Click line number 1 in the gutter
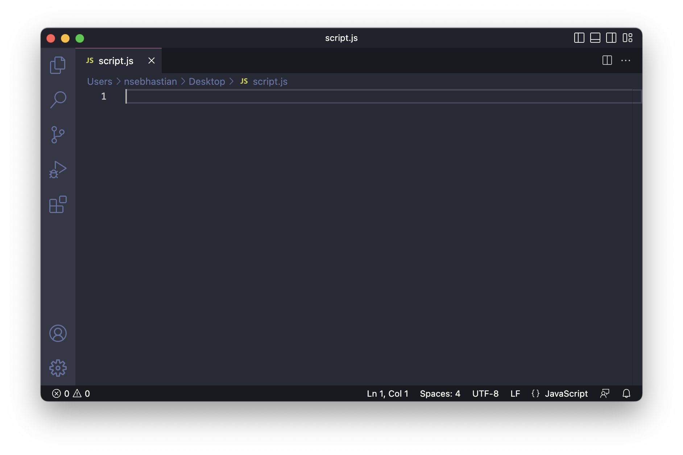This screenshot has height=455, width=683. pyautogui.click(x=104, y=96)
